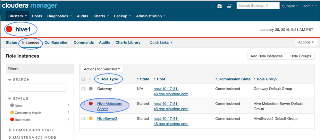Click the gray status dot of Gateway row
The height and width of the screenshot is (140, 320).
tap(91, 89)
